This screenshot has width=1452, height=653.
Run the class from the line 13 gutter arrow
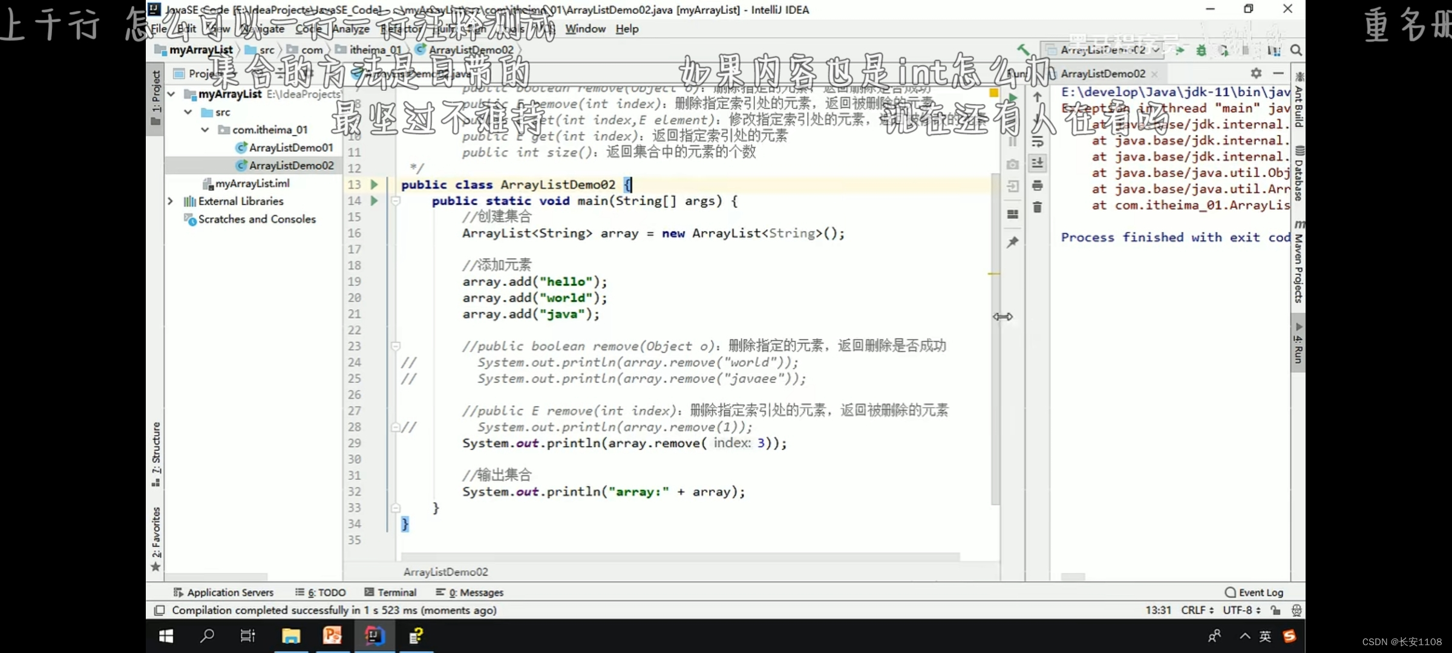[374, 184]
